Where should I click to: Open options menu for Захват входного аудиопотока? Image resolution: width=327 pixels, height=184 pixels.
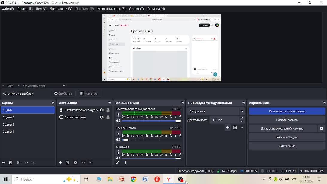click(x=118, y=114)
